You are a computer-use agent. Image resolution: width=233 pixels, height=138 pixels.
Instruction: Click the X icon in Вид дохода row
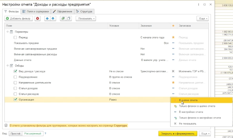[x=173, y=71]
